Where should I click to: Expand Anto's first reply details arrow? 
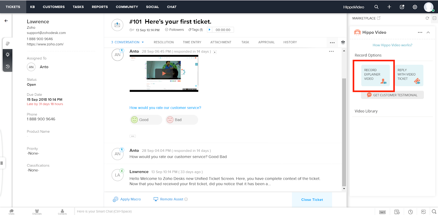tap(215, 52)
